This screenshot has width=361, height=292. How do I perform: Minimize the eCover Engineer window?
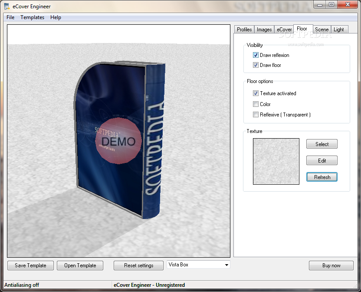click(x=319, y=5)
